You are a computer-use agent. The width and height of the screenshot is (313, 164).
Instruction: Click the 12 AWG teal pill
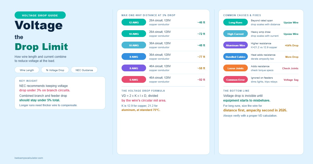(134, 22)
